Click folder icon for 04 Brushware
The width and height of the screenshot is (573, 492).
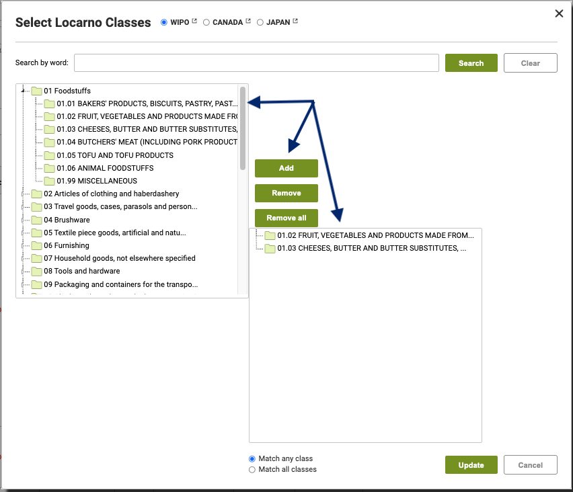click(36, 220)
